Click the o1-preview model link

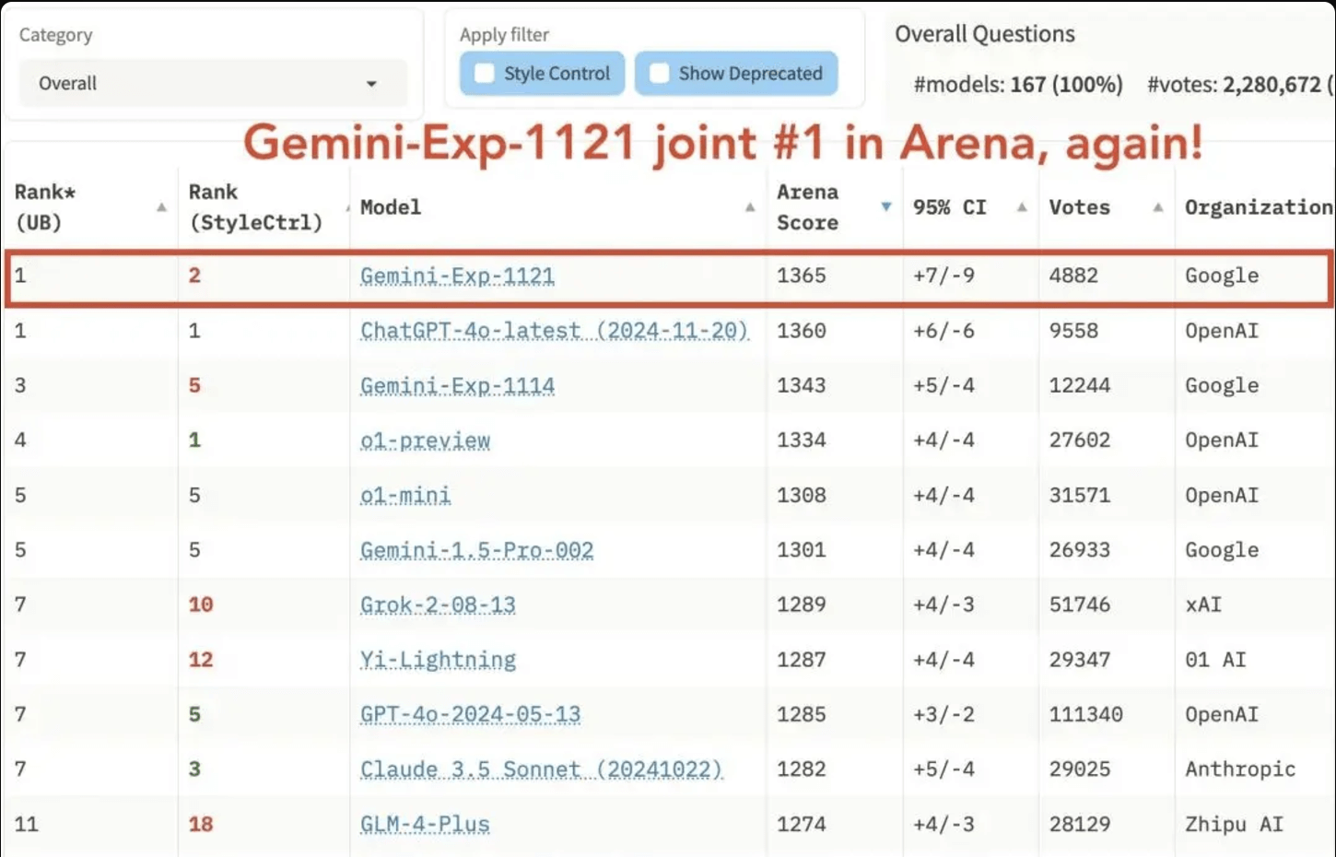(x=425, y=440)
